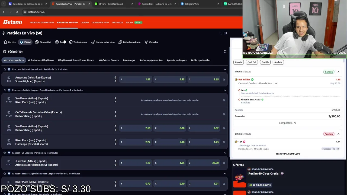Collapse the Ganada S/200.00 bet
The image size is (347, 195).
338,72
